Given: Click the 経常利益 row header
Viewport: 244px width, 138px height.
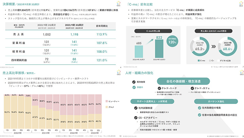Looking at the screenshot, I should [19, 51].
